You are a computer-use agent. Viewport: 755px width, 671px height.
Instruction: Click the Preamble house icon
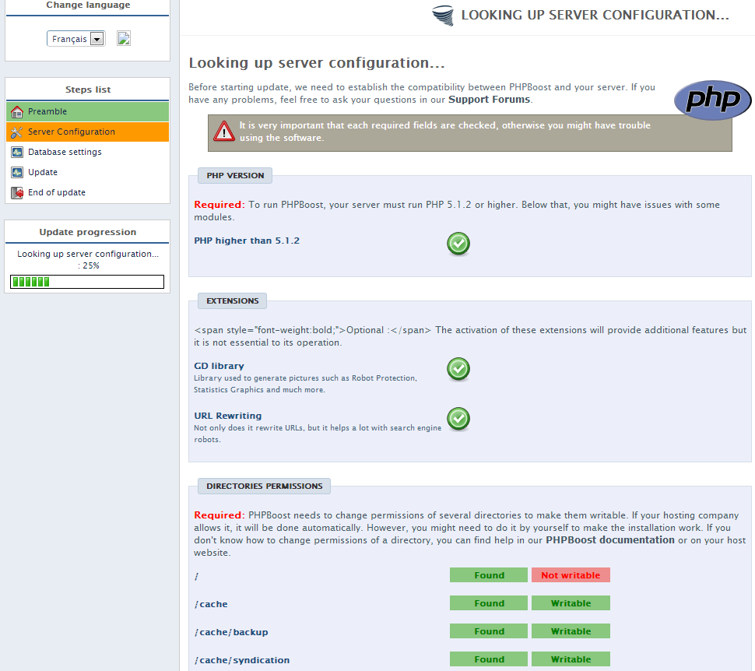coord(17,111)
